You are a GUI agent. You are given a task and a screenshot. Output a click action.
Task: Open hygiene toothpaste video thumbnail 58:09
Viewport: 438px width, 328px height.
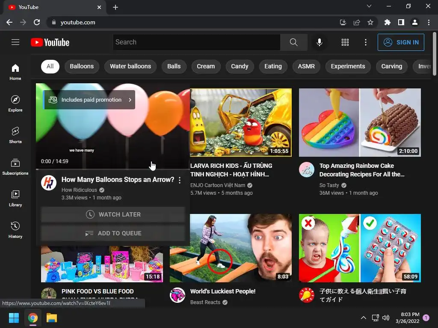tap(360, 248)
